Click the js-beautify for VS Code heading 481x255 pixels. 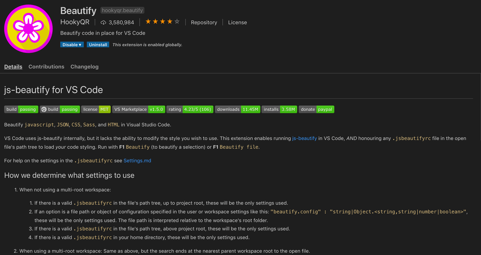coord(54,90)
